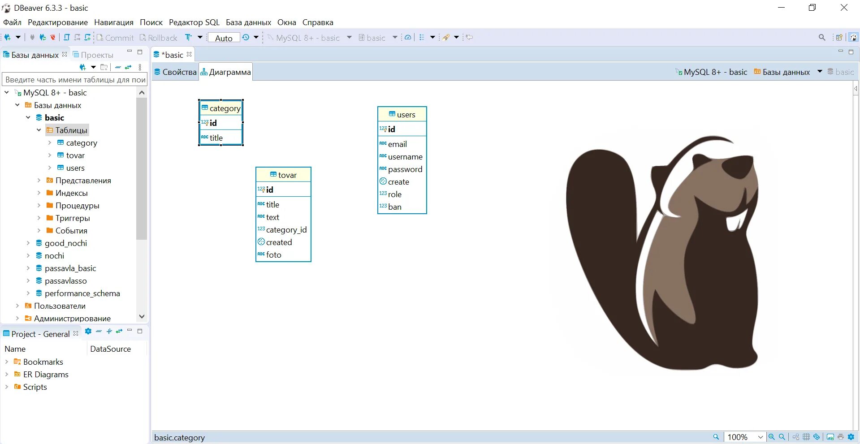Click the Commit button
860x444 pixels.
pos(115,38)
